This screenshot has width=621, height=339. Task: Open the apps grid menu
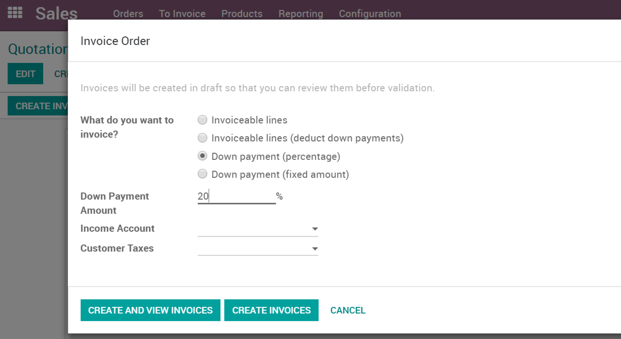pyautogui.click(x=15, y=13)
